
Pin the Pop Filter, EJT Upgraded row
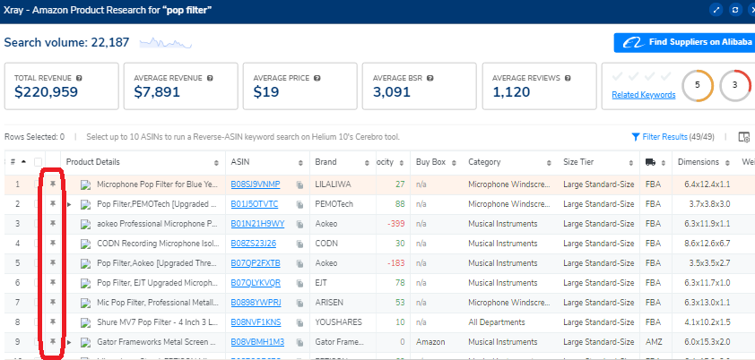click(x=53, y=282)
